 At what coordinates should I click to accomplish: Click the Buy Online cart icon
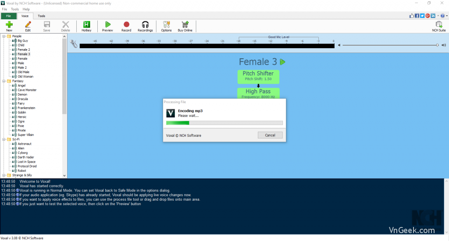[x=185, y=25]
